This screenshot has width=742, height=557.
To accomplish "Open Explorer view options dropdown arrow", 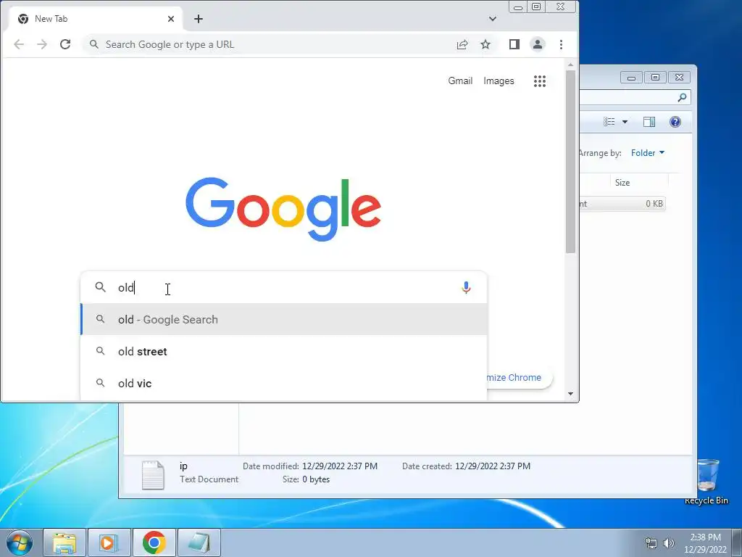I will (625, 122).
